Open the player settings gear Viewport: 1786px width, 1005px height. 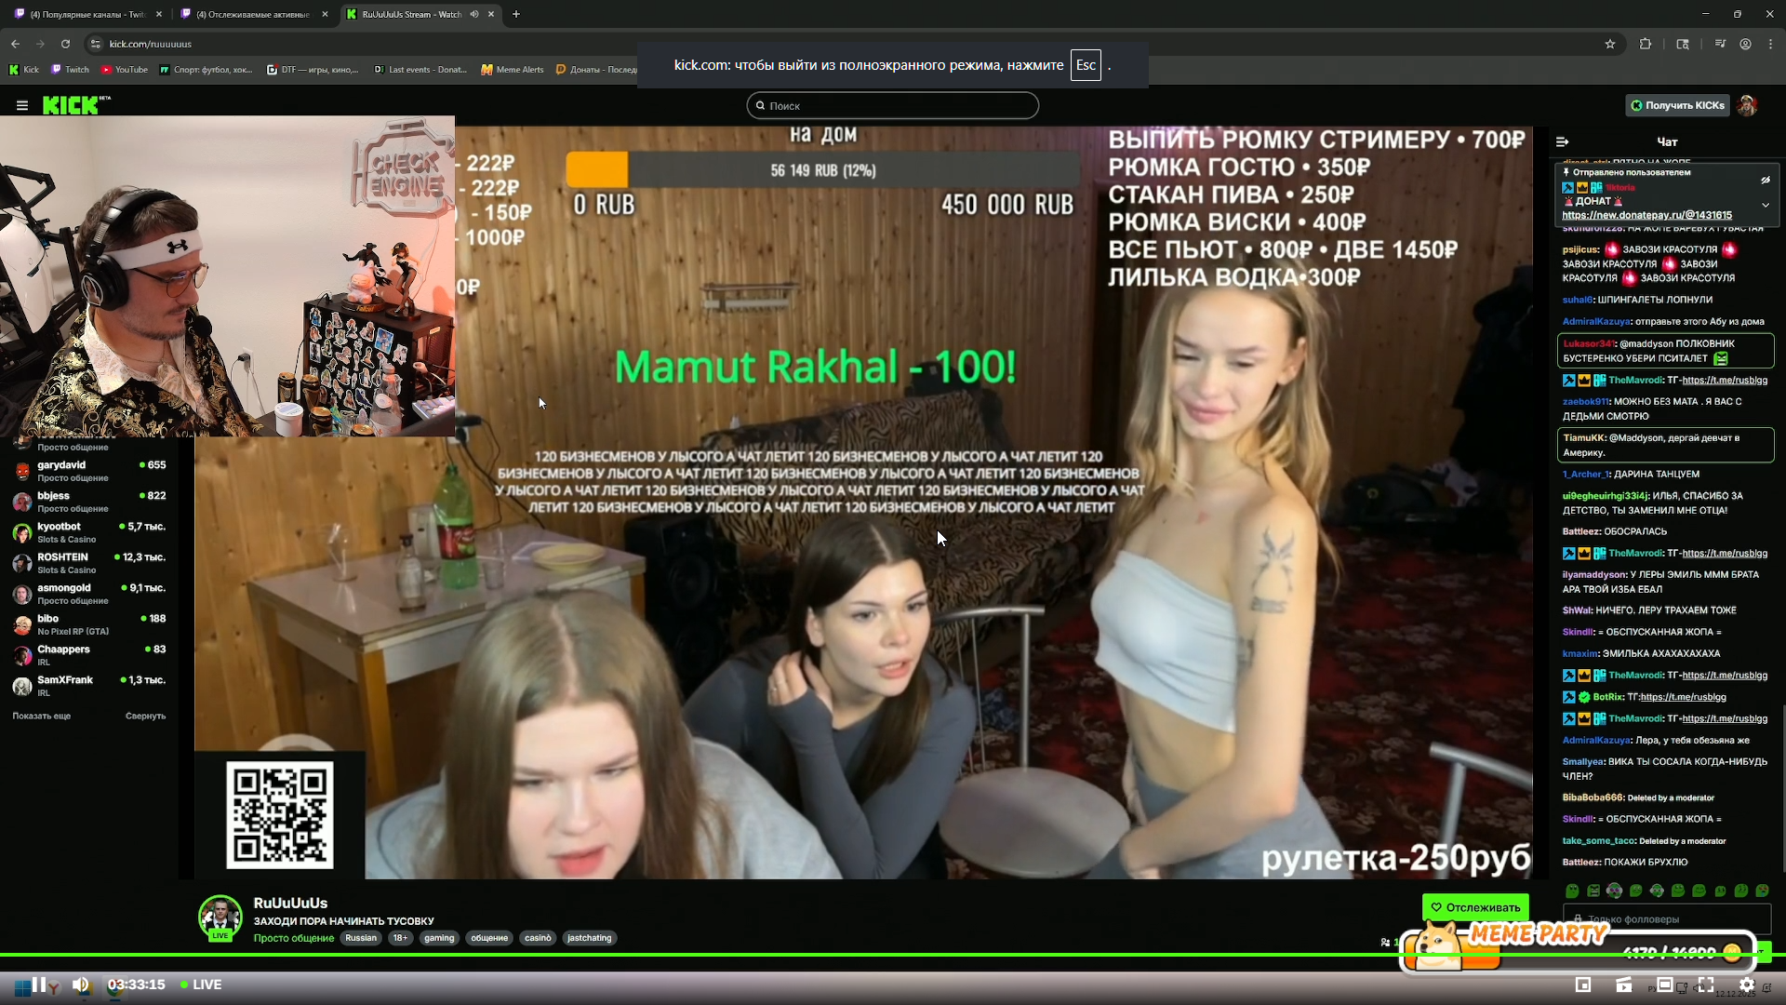(x=1747, y=985)
